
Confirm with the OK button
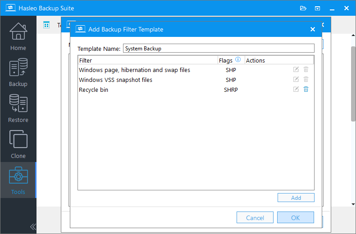click(295, 217)
